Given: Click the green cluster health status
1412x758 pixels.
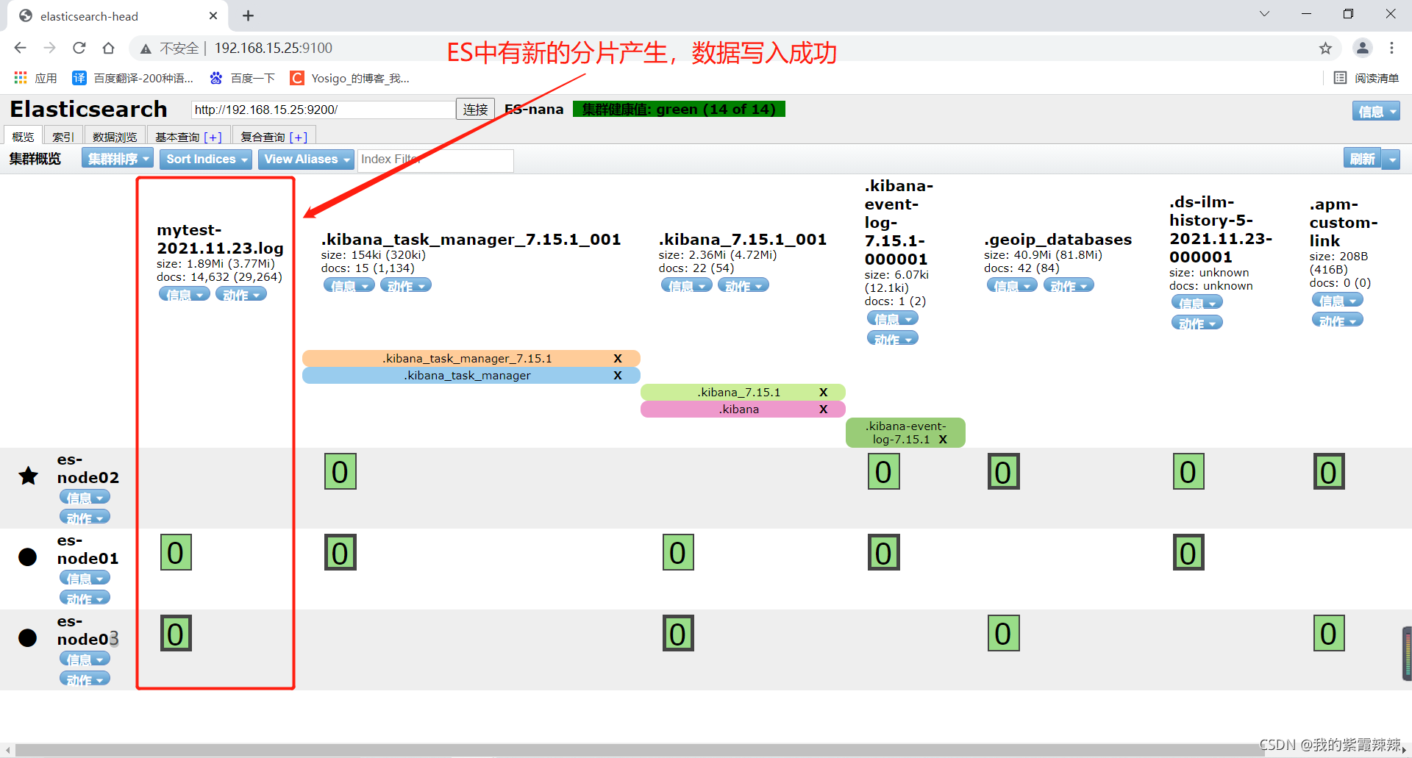Looking at the screenshot, I should pos(679,110).
